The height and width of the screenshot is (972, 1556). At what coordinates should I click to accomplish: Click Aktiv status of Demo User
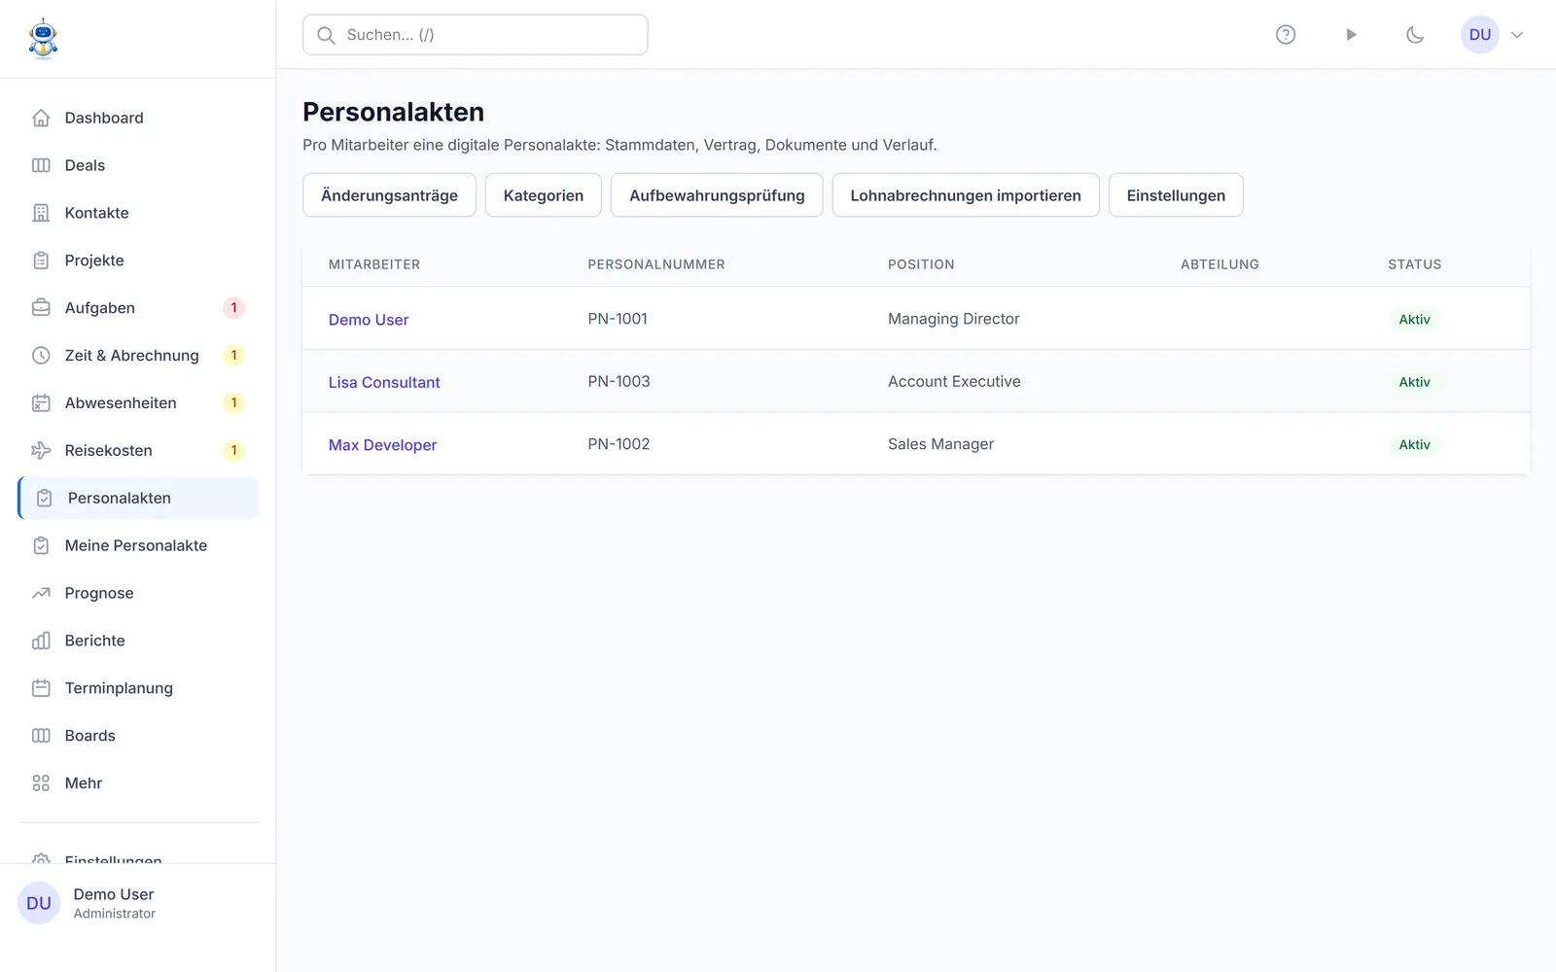pyautogui.click(x=1414, y=320)
